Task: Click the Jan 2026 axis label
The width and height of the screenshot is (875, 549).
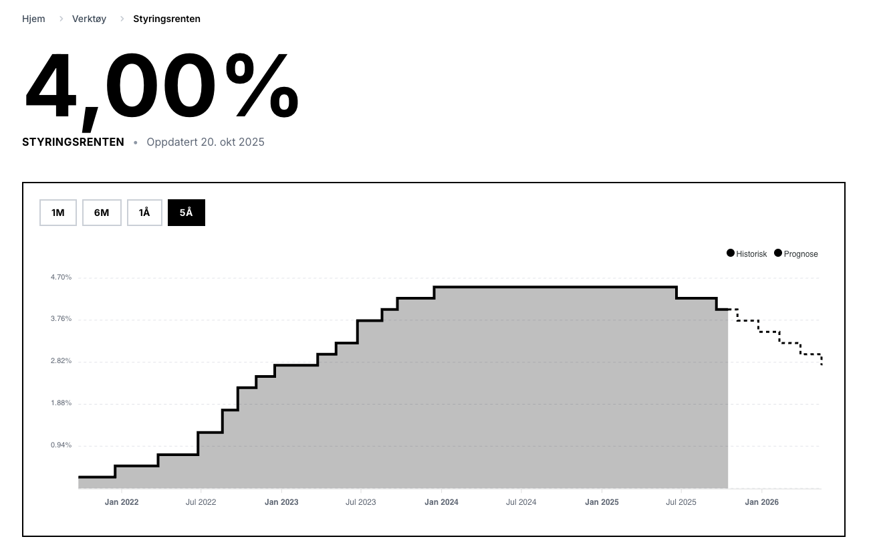Action: pos(761,502)
